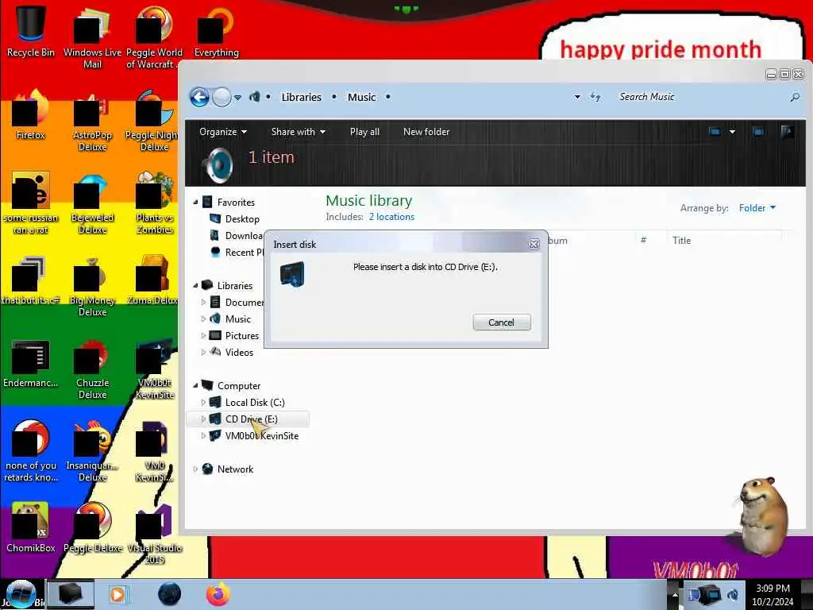Click the refresh icon beside address bar
This screenshot has width=813, height=610.
(x=595, y=97)
